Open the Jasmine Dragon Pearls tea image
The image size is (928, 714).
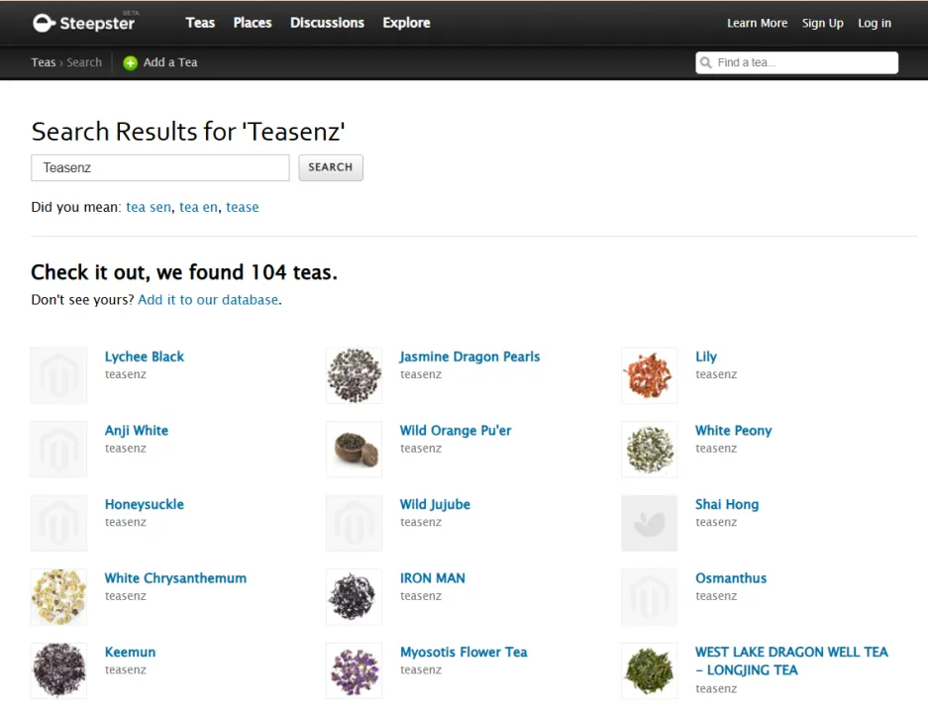click(354, 375)
